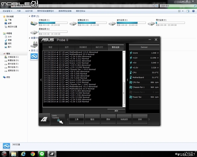Collapse the Hard Disk Drives (5) group
Image resolution: width=197 pixels, height=157 pixels.
pyautogui.click(x=30, y=16)
